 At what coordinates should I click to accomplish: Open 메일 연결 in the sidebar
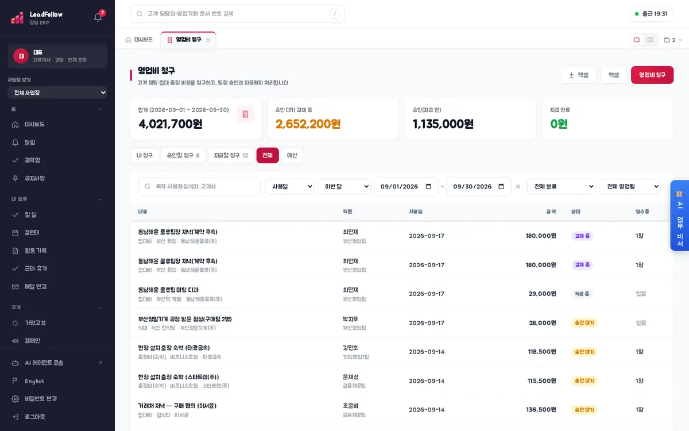(57, 286)
